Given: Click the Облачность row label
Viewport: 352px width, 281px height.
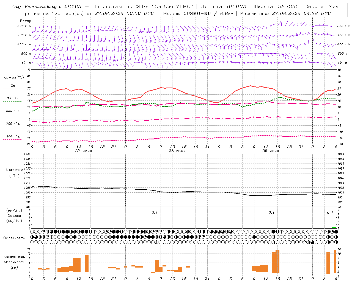Looking at the screenshot, I should pos(14,238).
